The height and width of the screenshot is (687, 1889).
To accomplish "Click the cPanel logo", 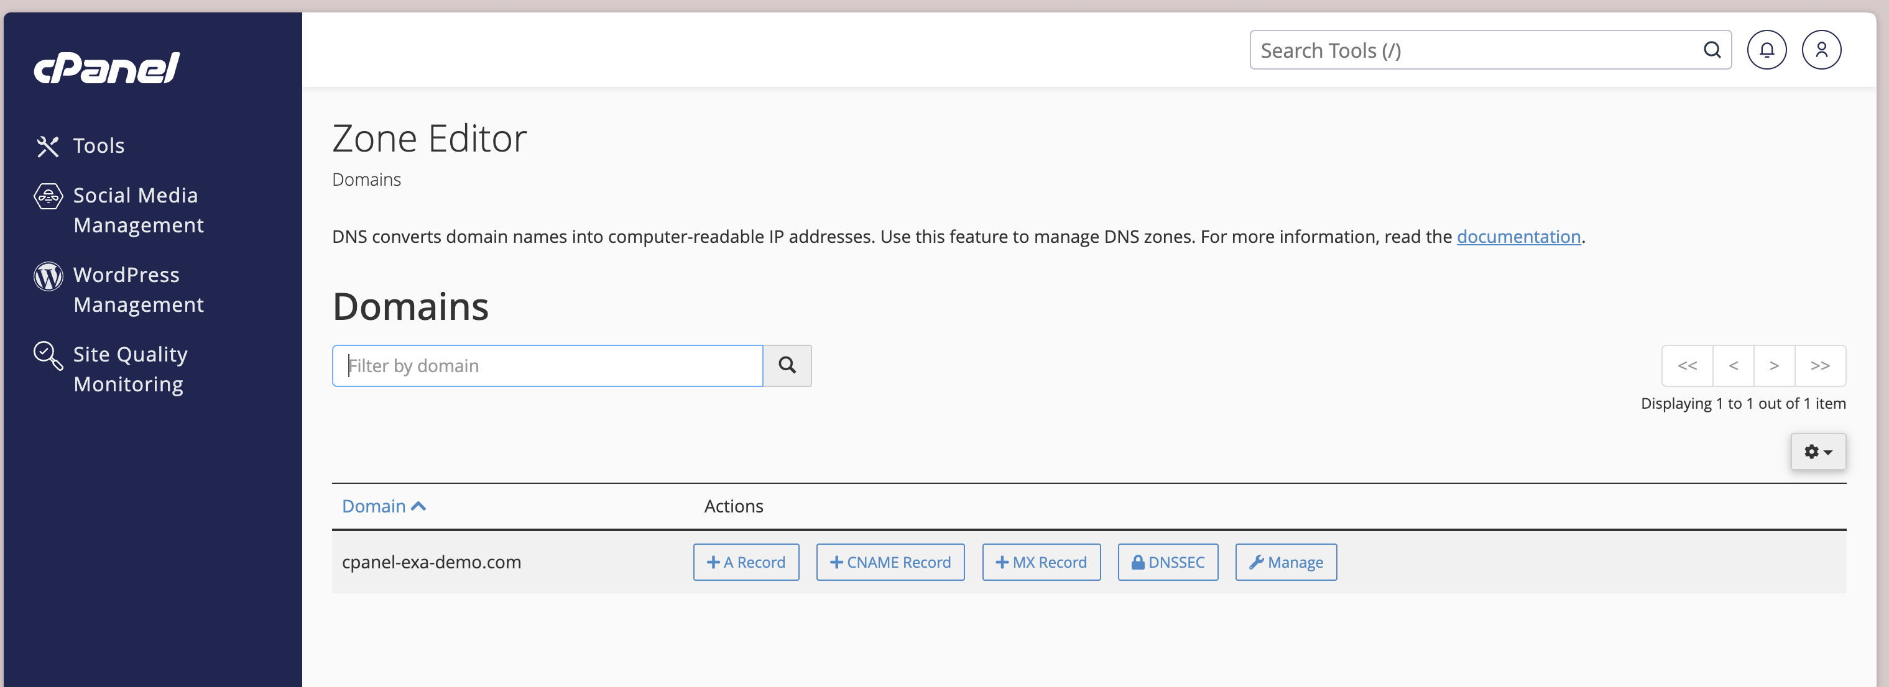I will (x=107, y=67).
